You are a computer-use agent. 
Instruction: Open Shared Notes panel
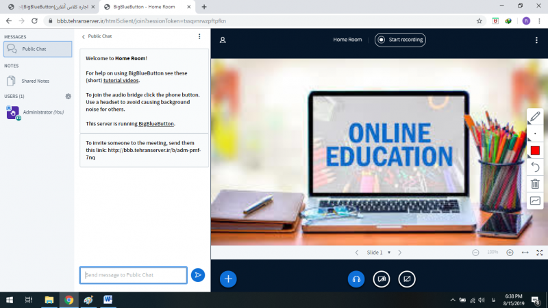[x=35, y=81]
